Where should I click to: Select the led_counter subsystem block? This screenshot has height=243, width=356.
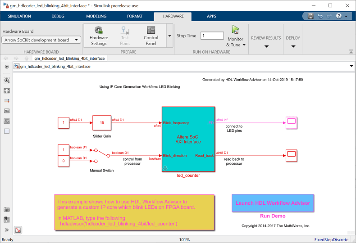[188, 139]
